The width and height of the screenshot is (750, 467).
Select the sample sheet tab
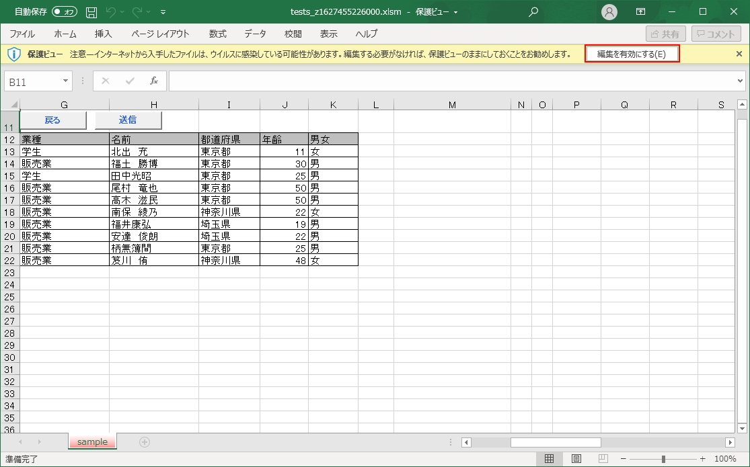92,442
